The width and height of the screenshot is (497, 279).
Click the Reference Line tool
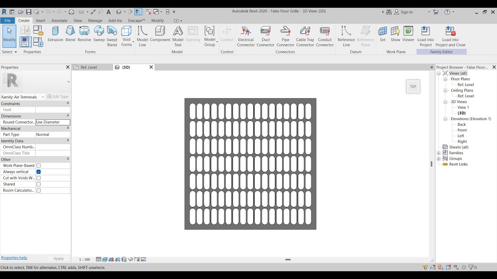point(346,36)
